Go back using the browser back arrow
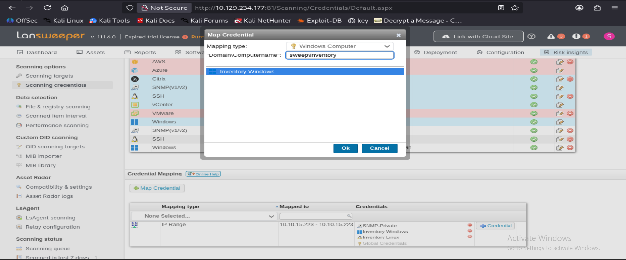This screenshot has height=260, width=626. point(12,8)
